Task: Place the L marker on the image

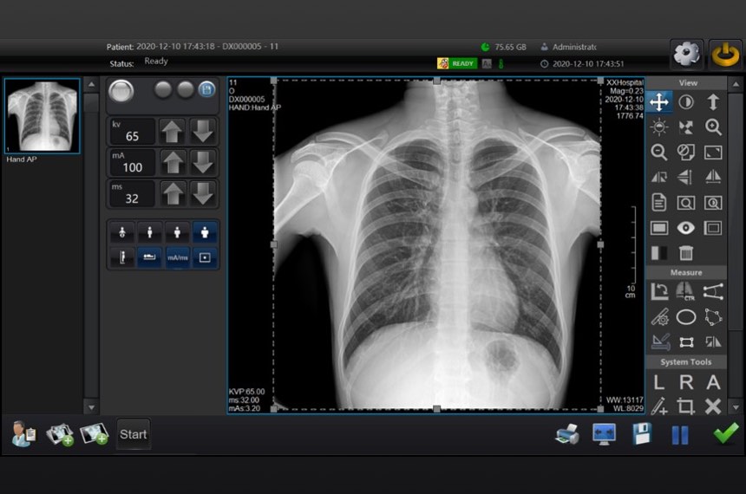Action: (659, 382)
